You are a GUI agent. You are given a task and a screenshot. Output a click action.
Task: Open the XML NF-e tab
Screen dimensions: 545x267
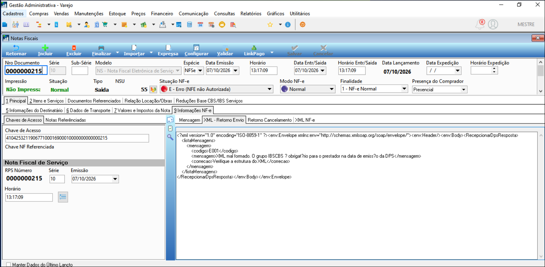pyautogui.click(x=305, y=120)
